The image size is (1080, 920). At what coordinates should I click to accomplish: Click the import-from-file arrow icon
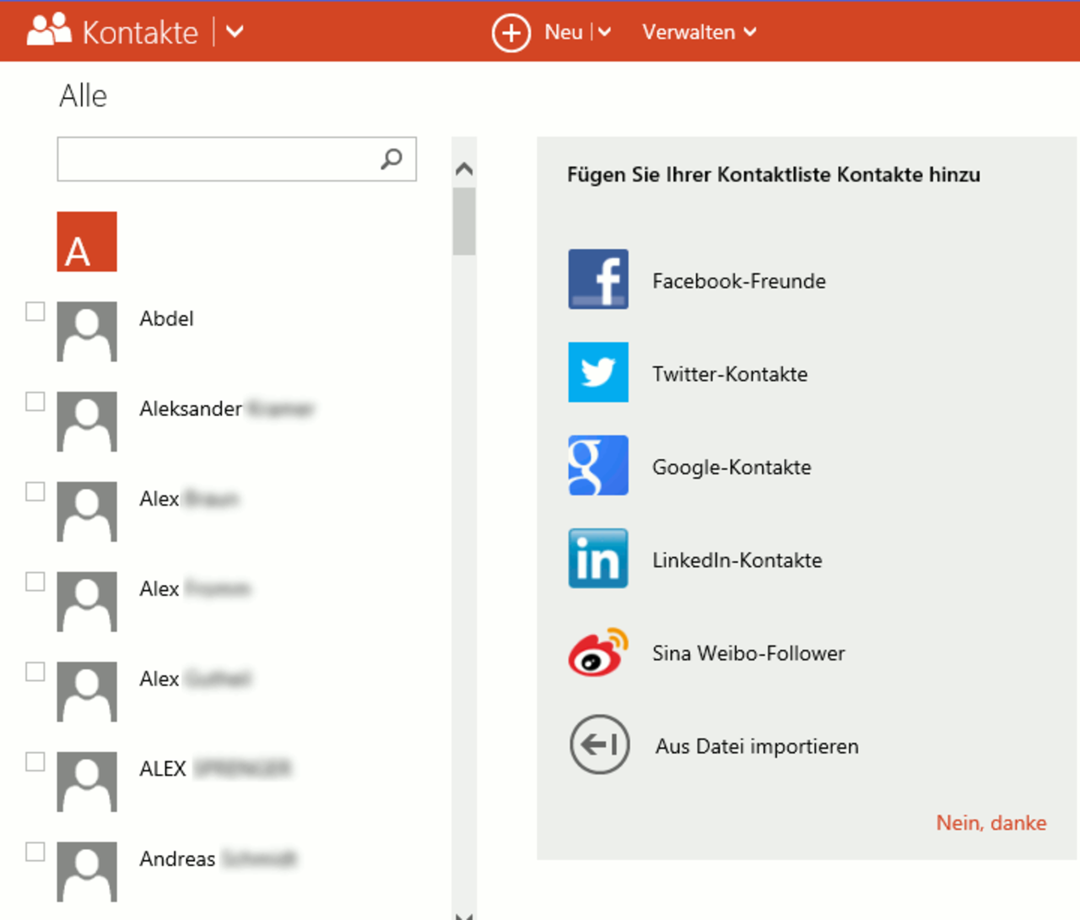pyautogui.click(x=600, y=744)
